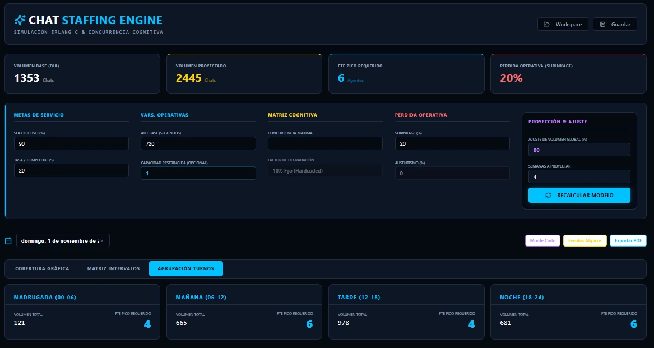Click the Pérdida Operativa section heading
The image size is (654, 348).
pyautogui.click(x=421, y=115)
